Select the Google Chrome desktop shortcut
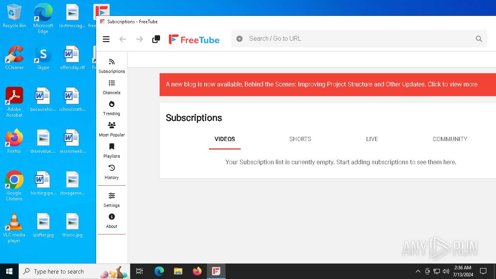 [14, 186]
